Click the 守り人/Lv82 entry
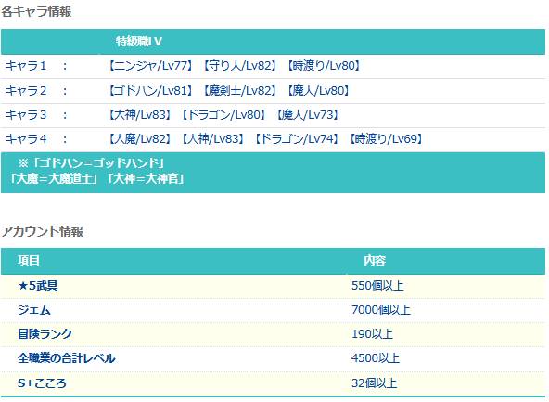Viewport: 549px width, 402px height. point(240,66)
